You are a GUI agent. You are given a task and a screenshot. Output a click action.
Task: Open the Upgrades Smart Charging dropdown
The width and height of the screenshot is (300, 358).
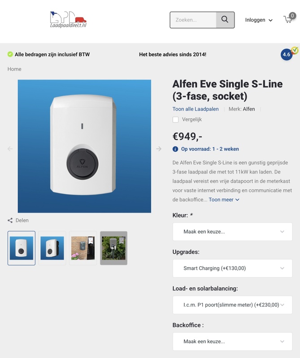(x=232, y=268)
